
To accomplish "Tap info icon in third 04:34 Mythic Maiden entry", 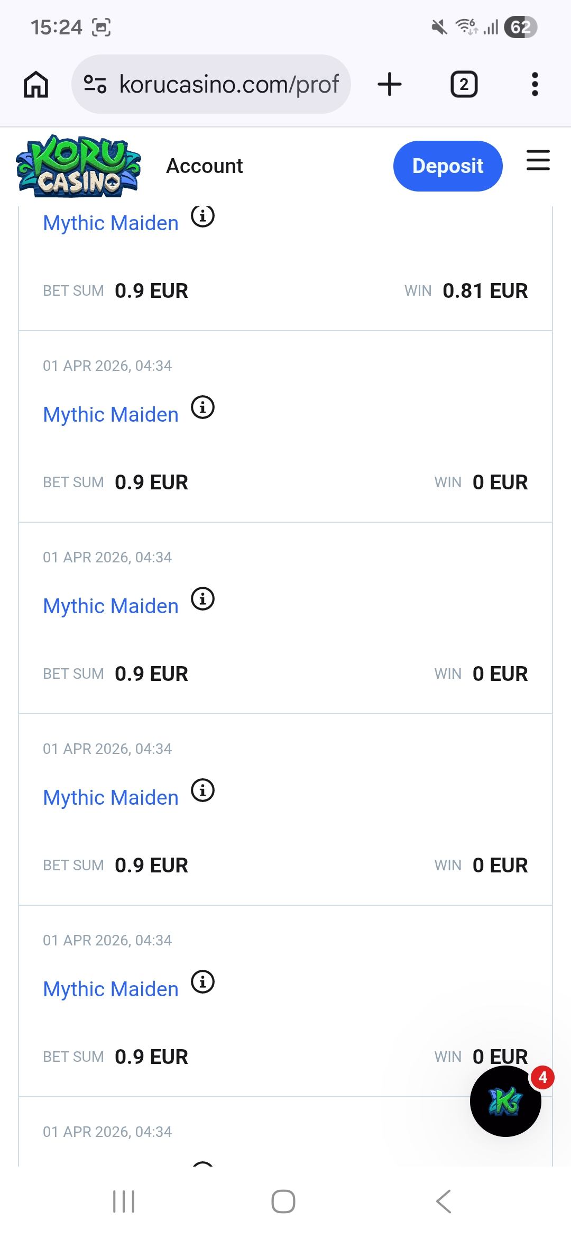I will pyautogui.click(x=202, y=790).
